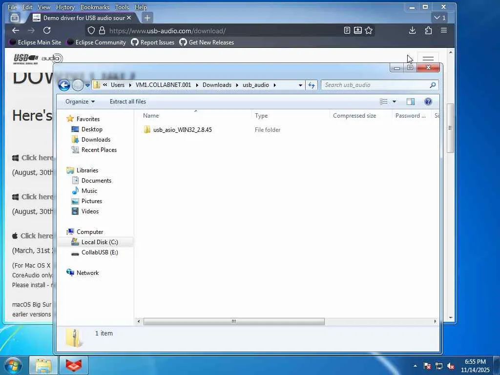Image resolution: width=500 pixels, height=375 pixels.
Task: Select Favorites in navigation pane
Action: point(88,119)
